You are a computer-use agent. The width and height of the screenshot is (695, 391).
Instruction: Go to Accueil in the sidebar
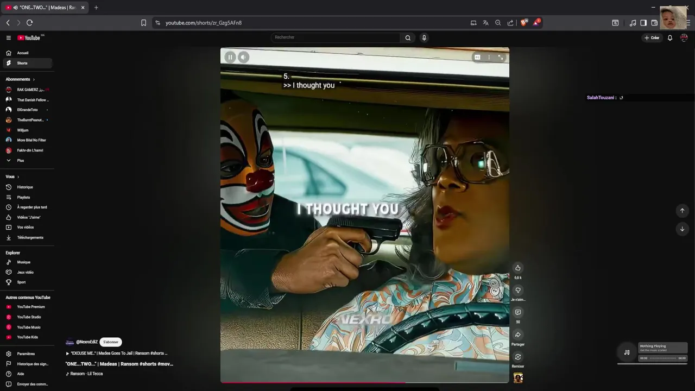27,53
